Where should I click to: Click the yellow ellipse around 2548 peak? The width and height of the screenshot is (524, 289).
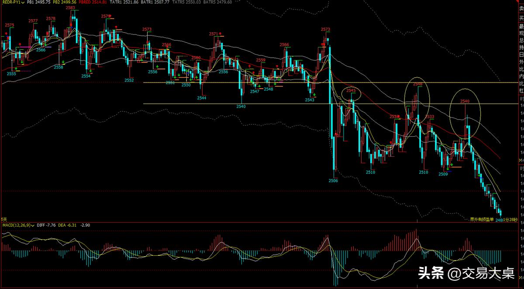point(417,99)
